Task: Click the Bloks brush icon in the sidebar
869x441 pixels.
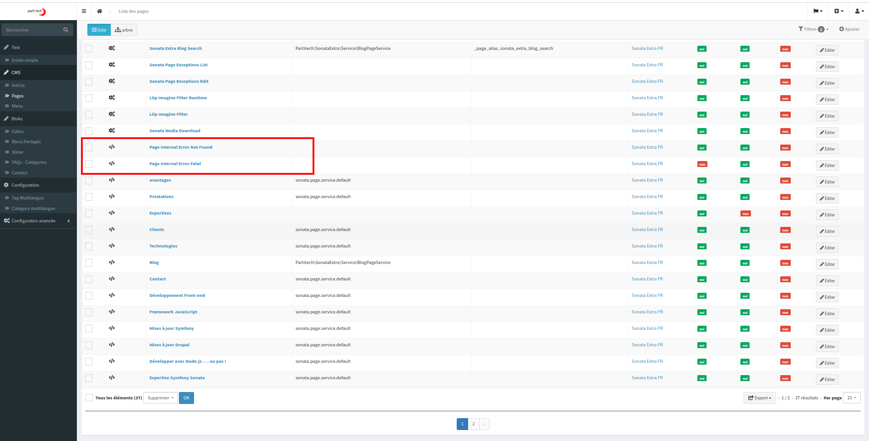Action: click(6, 118)
